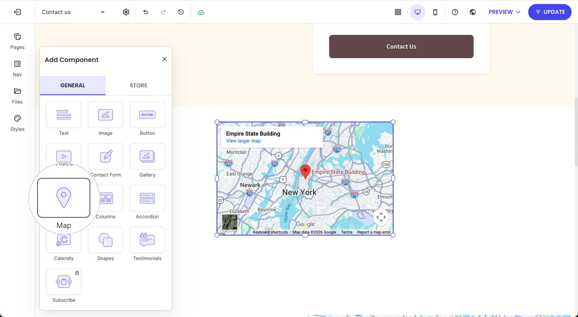Check the cloud save status icon
The height and width of the screenshot is (317, 578).
coord(201,12)
